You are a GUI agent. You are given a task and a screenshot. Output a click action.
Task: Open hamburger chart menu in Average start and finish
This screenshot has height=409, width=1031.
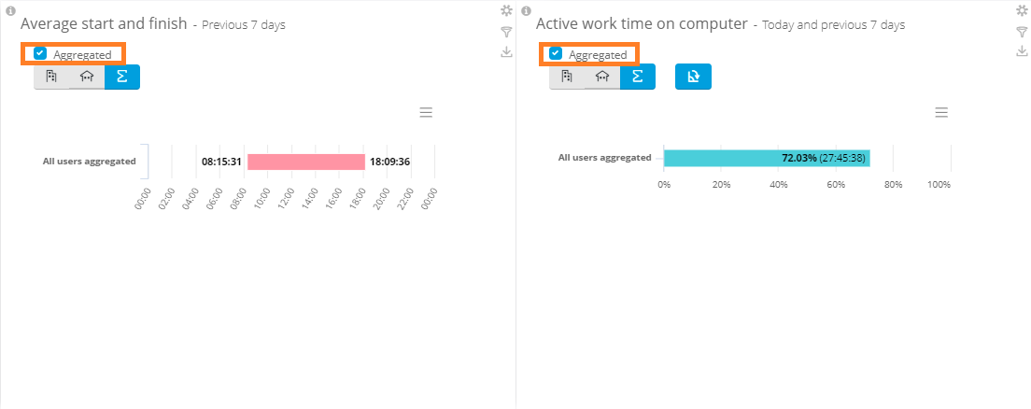point(426,112)
